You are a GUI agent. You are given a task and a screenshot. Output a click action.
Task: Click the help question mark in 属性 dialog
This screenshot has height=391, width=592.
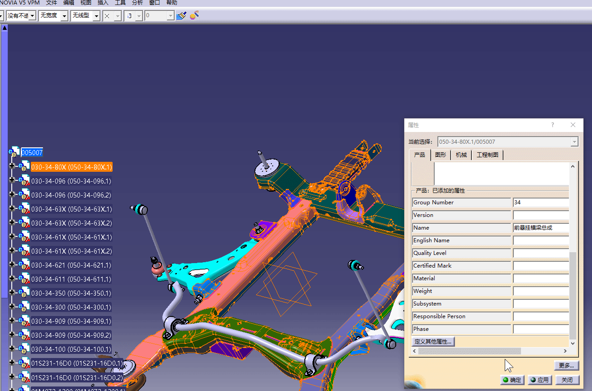[x=552, y=125]
